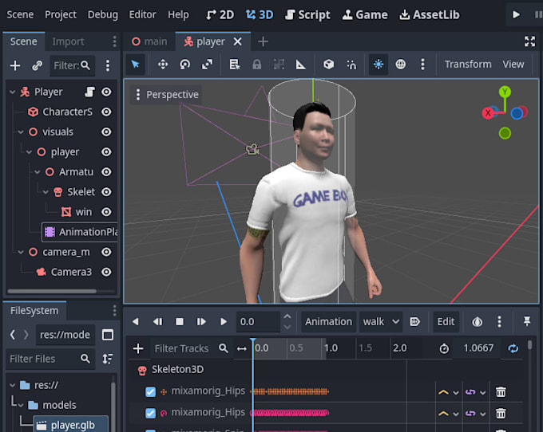Open the Perspective view menu
Screen dimensions: 543x432
pos(167,94)
